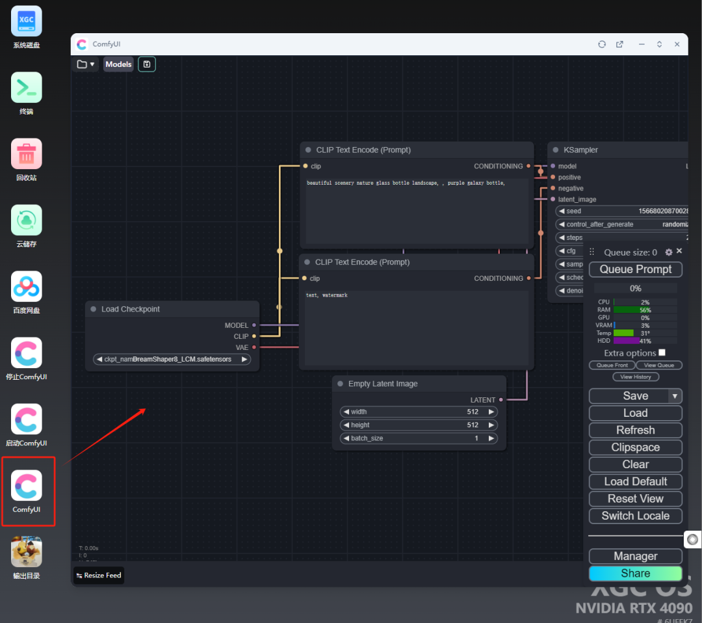Open the 百度网盘 desktop icon
Screen dimensions: 702x623
(27, 287)
